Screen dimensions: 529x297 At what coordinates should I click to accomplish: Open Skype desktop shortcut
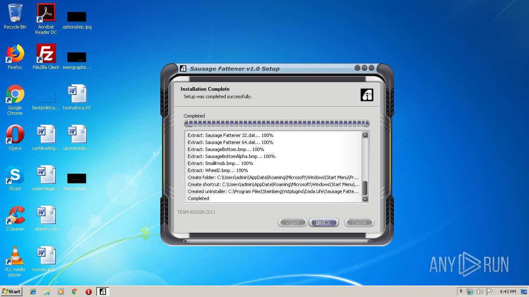(x=15, y=178)
